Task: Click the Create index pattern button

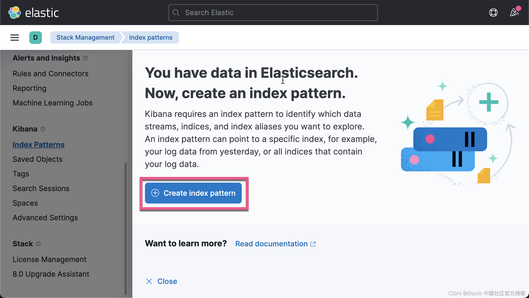Action: pyautogui.click(x=193, y=193)
